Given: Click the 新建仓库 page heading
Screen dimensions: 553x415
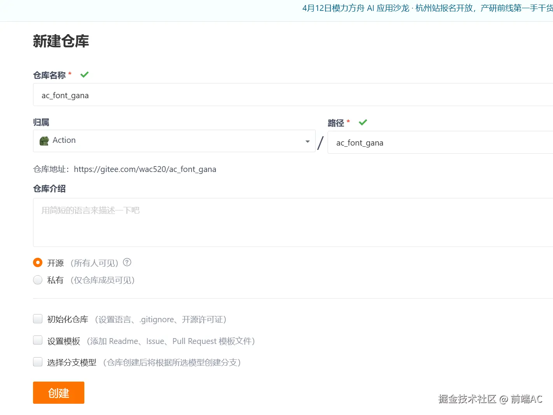Looking at the screenshot, I should click(x=61, y=41).
